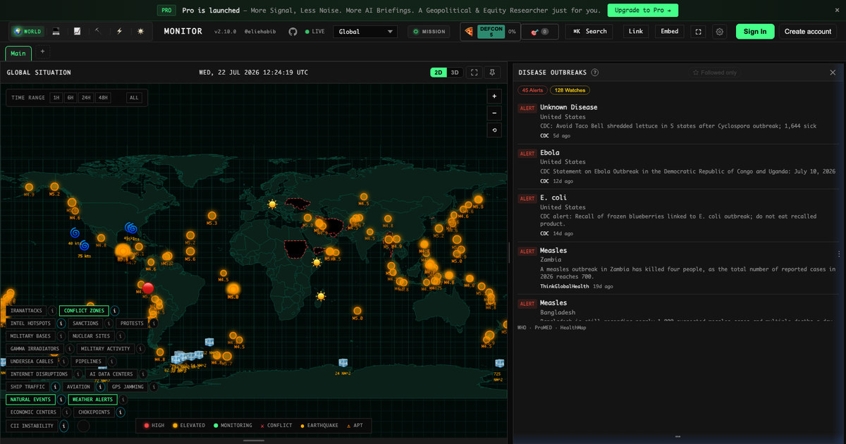The image size is (846, 444).
Task: Select the World variant globe button
Action: coord(27,31)
